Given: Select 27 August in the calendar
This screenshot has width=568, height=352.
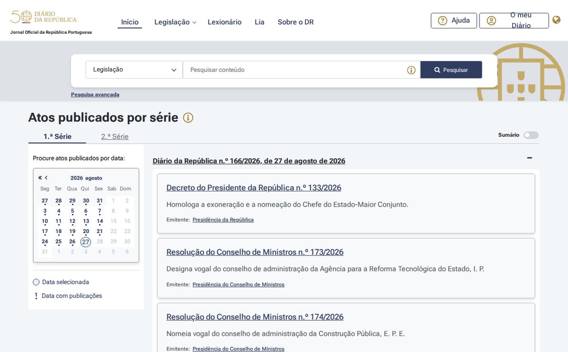Looking at the screenshot, I should tap(86, 242).
